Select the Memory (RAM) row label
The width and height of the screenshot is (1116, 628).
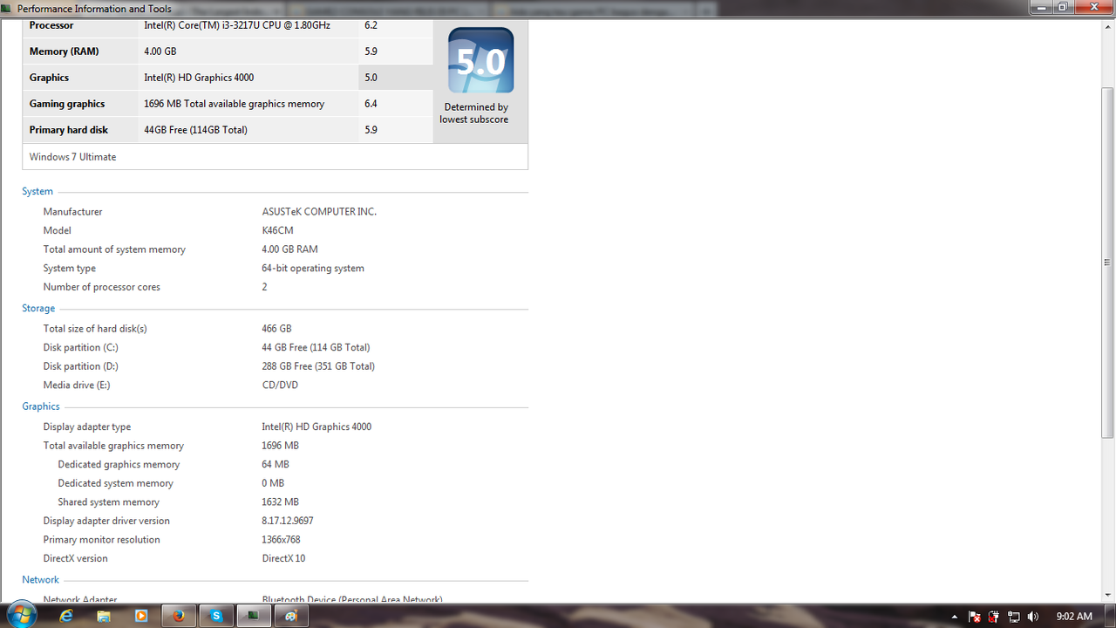pos(65,51)
